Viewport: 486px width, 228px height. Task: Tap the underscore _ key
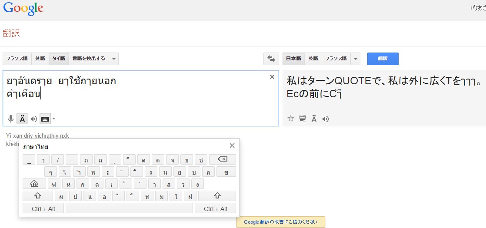(29, 159)
